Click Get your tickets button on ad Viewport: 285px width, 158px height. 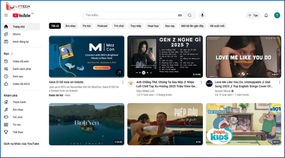[x=102, y=68]
